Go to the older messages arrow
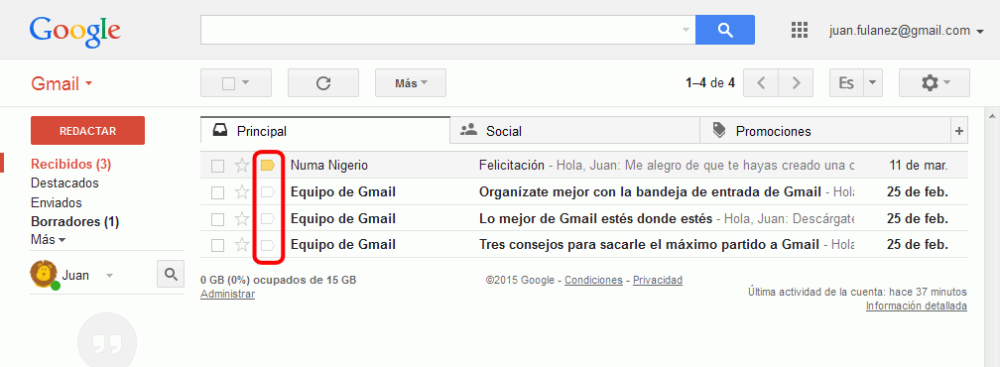This screenshot has width=1000, height=367. (x=796, y=83)
